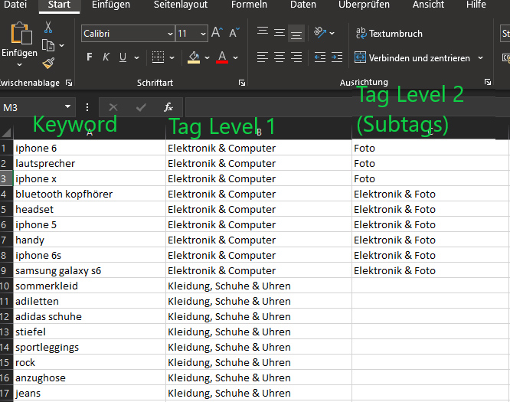Increase font size with large A icon

click(217, 33)
